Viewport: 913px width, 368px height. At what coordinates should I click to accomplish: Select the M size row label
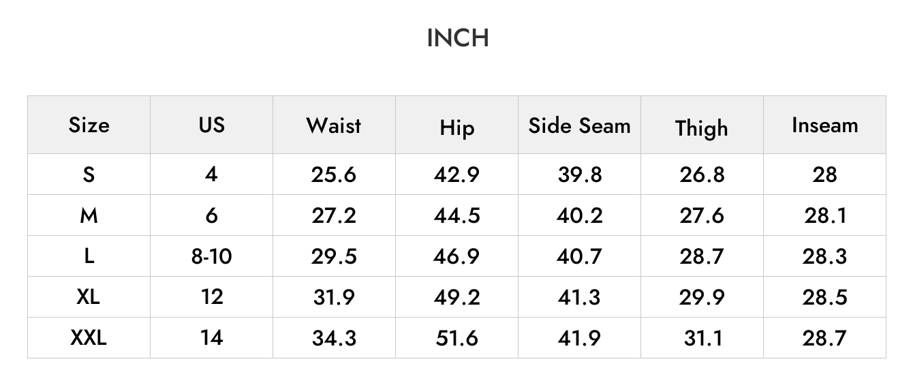click(x=89, y=215)
